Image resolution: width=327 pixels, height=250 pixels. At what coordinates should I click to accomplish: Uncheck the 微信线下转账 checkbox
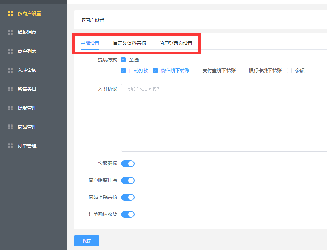(x=155, y=71)
